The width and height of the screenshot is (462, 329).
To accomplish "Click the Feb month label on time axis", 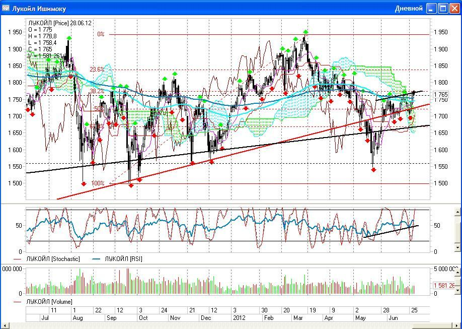I will pyautogui.click(x=269, y=318).
